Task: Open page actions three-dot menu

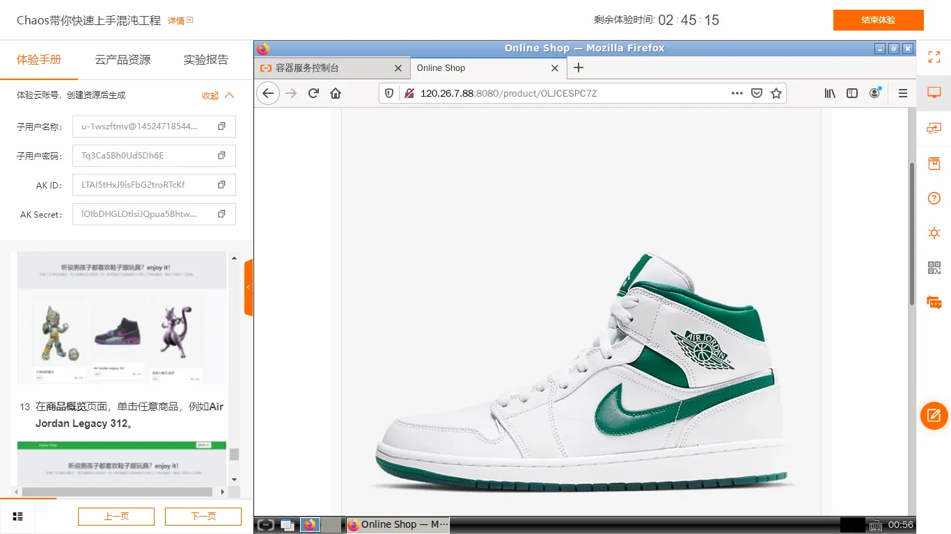Action: pos(737,93)
